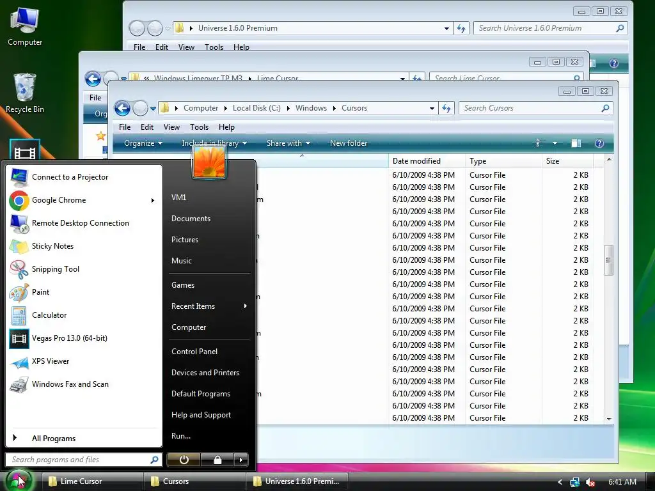This screenshot has height=491, width=655.
Task: Open Windows Fax and Scan
Action: coord(84,384)
